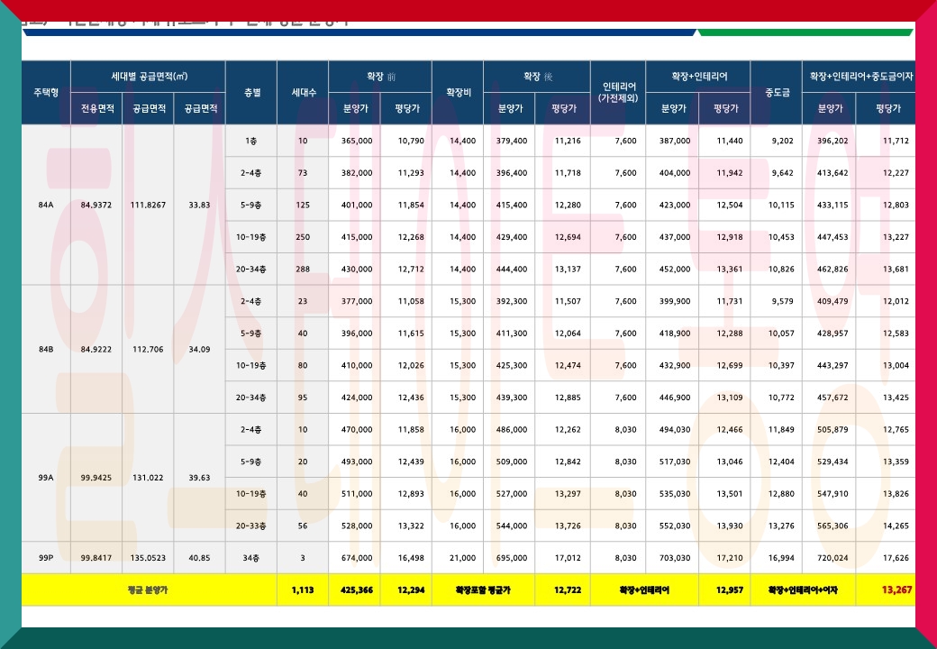Click total households 1,113

303,590
